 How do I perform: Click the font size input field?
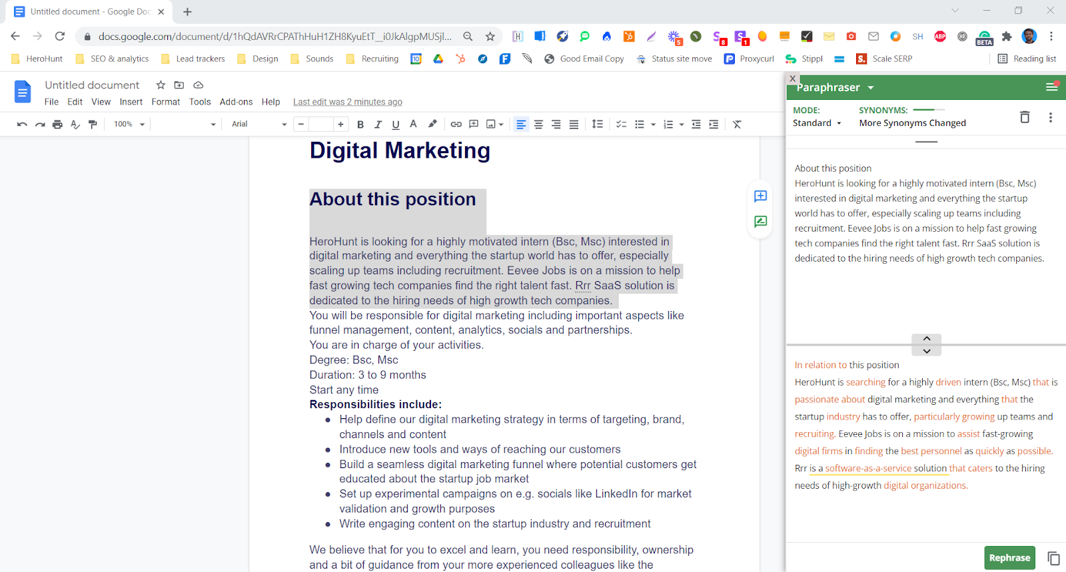pyautogui.click(x=320, y=125)
